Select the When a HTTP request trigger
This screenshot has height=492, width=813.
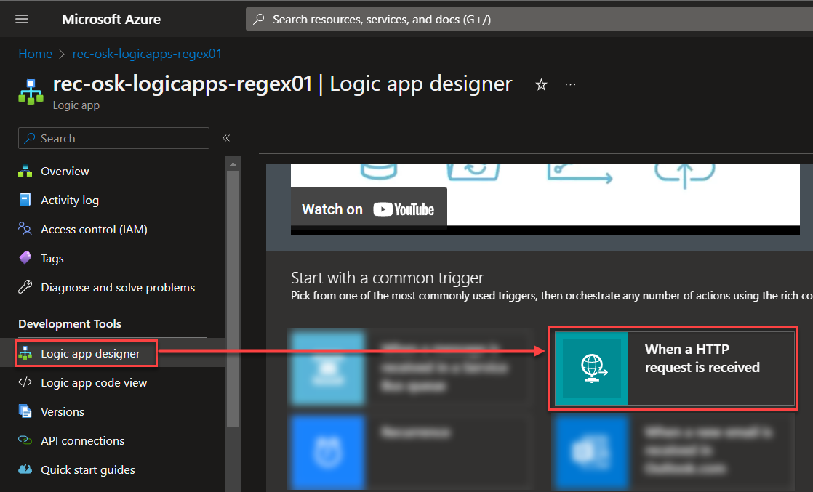pos(672,368)
